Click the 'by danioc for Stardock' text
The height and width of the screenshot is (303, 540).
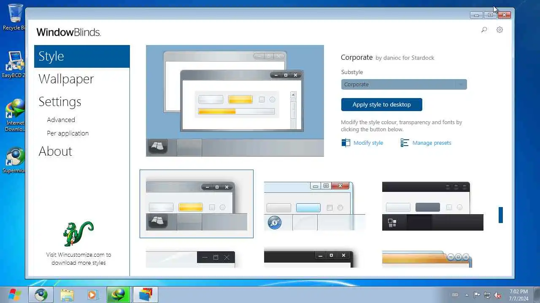click(x=405, y=58)
